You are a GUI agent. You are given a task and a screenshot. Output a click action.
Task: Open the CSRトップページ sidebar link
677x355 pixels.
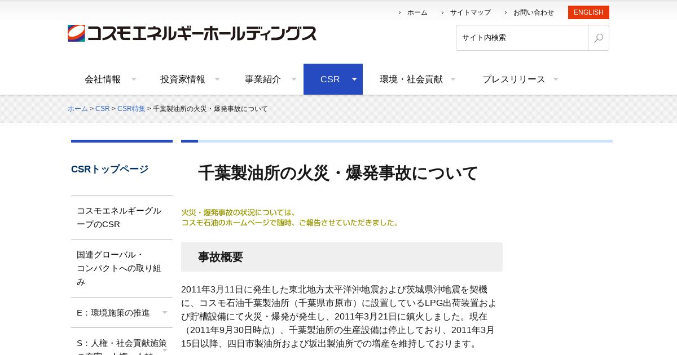point(110,169)
